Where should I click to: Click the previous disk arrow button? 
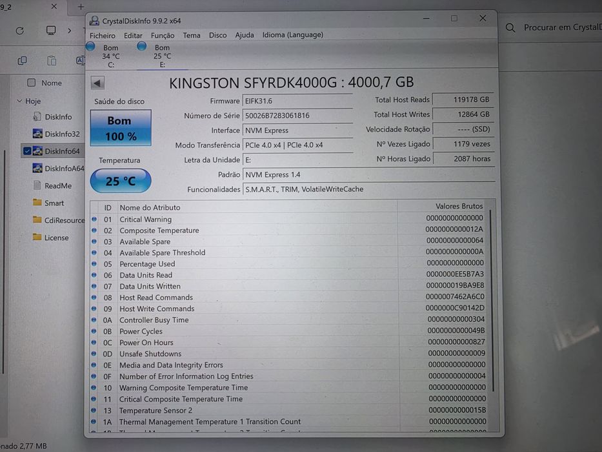97,83
